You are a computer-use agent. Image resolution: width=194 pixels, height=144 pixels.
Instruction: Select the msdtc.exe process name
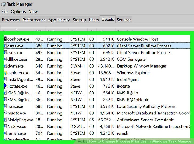17,113
